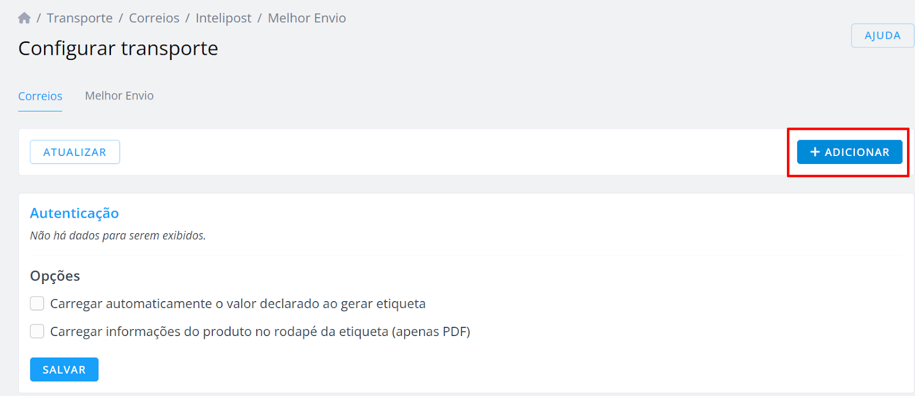Click the 'Não há dados para serem exibidos' message
915x396 pixels.
pos(118,235)
